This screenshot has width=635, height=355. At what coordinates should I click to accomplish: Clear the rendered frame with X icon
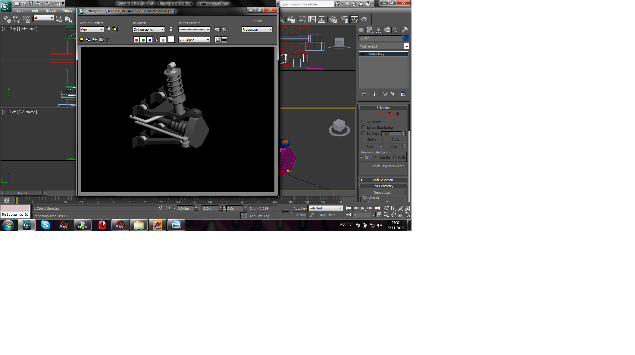(108, 40)
